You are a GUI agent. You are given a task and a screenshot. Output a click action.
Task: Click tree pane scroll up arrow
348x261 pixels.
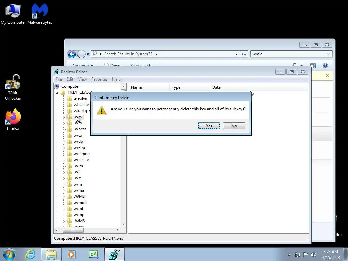pyautogui.click(x=123, y=86)
